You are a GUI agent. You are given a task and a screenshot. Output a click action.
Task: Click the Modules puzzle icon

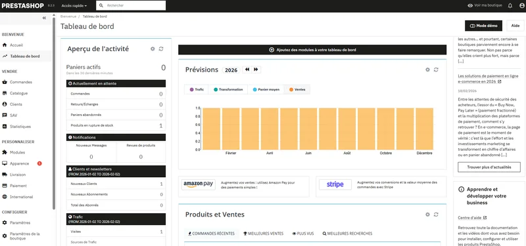coord(5,152)
